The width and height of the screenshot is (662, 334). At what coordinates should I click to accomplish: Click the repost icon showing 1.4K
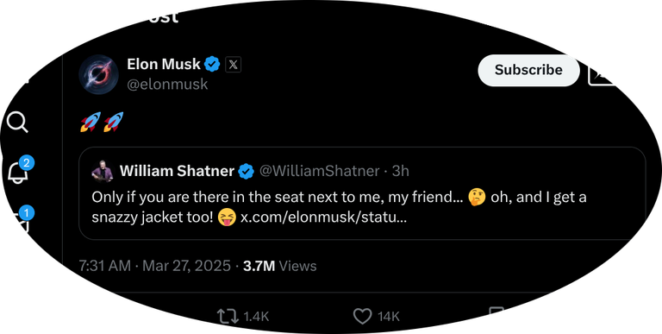coord(228,316)
